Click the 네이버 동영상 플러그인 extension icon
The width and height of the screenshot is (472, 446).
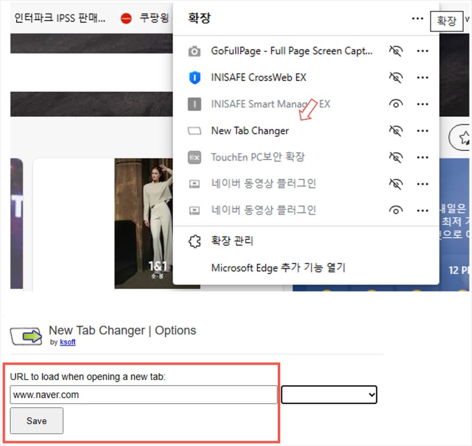click(x=196, y=183)
